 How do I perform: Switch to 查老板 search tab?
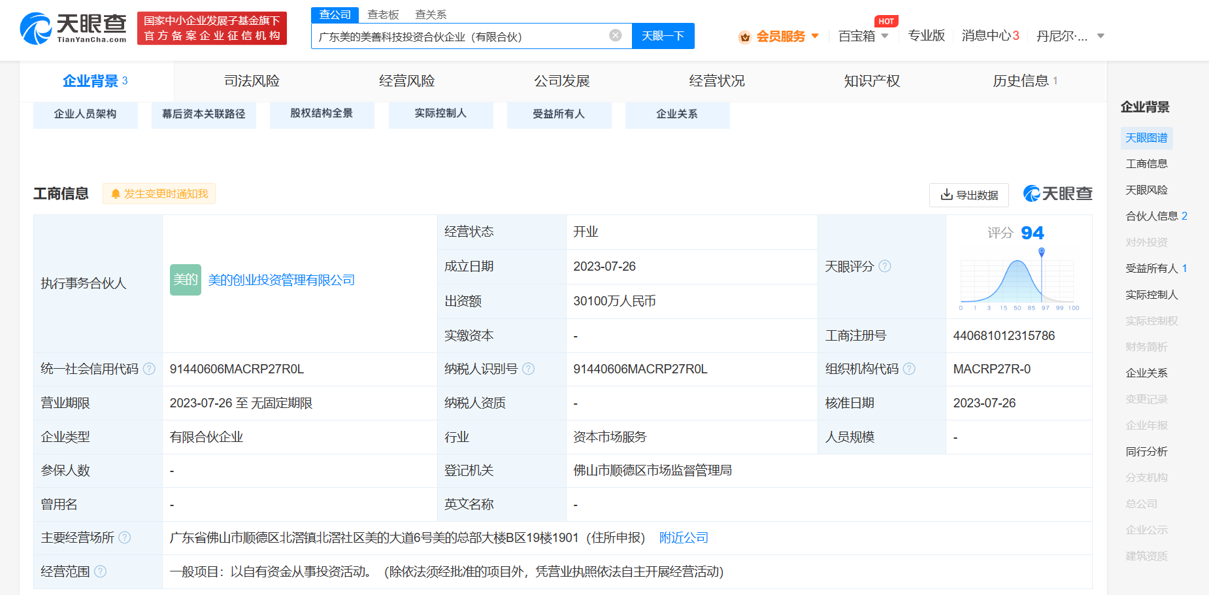(383, 14)
